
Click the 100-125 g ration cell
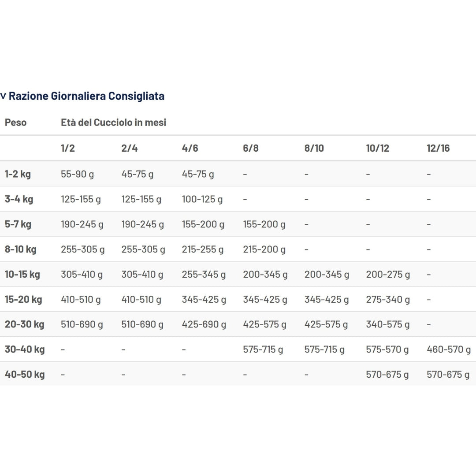point(202,199)
